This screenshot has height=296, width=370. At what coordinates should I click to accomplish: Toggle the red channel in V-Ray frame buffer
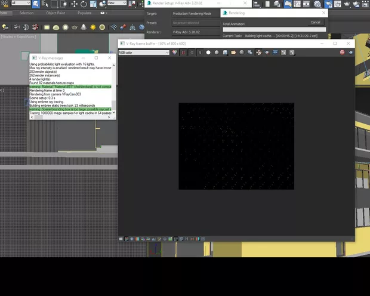coord(183,53)
